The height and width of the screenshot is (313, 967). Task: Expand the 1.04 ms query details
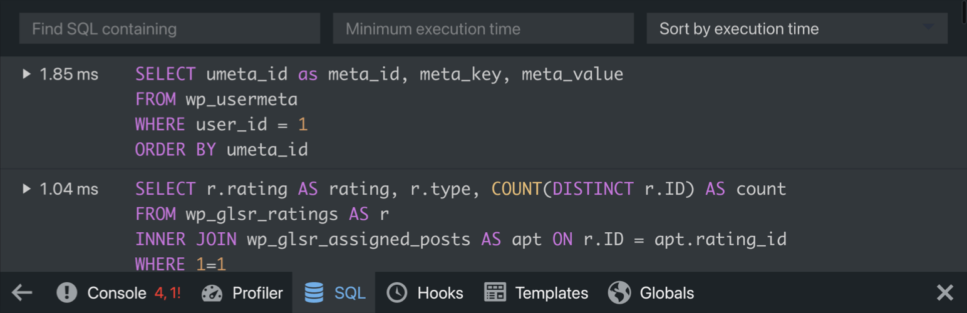pos(27,188)
